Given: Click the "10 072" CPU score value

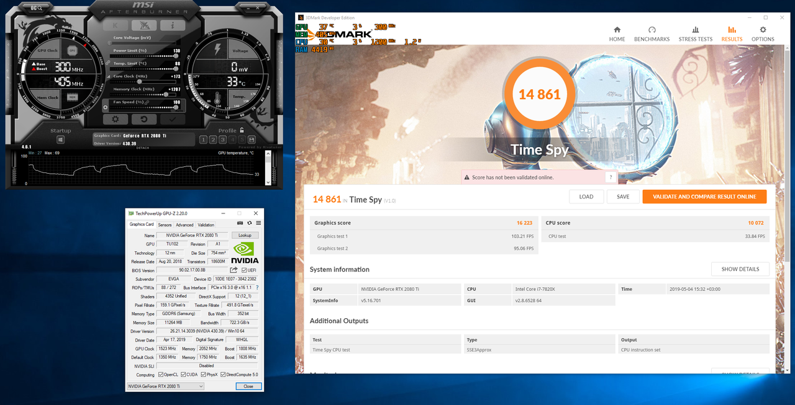Looking at the screenshot, I should pyautogui.click(x=756, y=223).
